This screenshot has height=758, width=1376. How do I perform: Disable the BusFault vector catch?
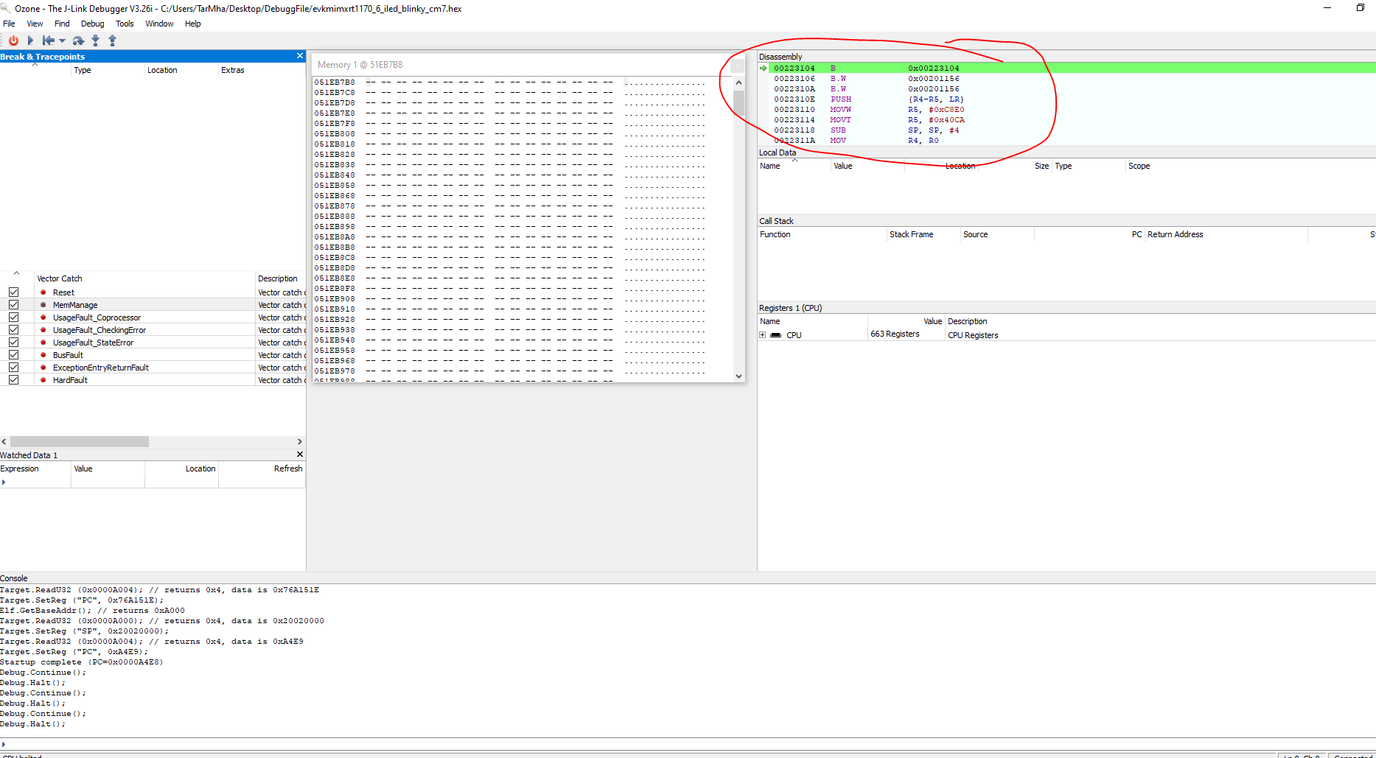[14, 354]
